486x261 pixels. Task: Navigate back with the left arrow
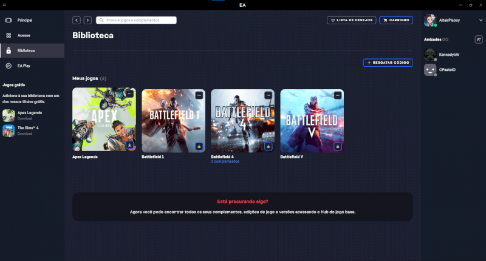(x=77, y=20)
